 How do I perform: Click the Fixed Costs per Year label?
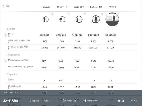18,47
